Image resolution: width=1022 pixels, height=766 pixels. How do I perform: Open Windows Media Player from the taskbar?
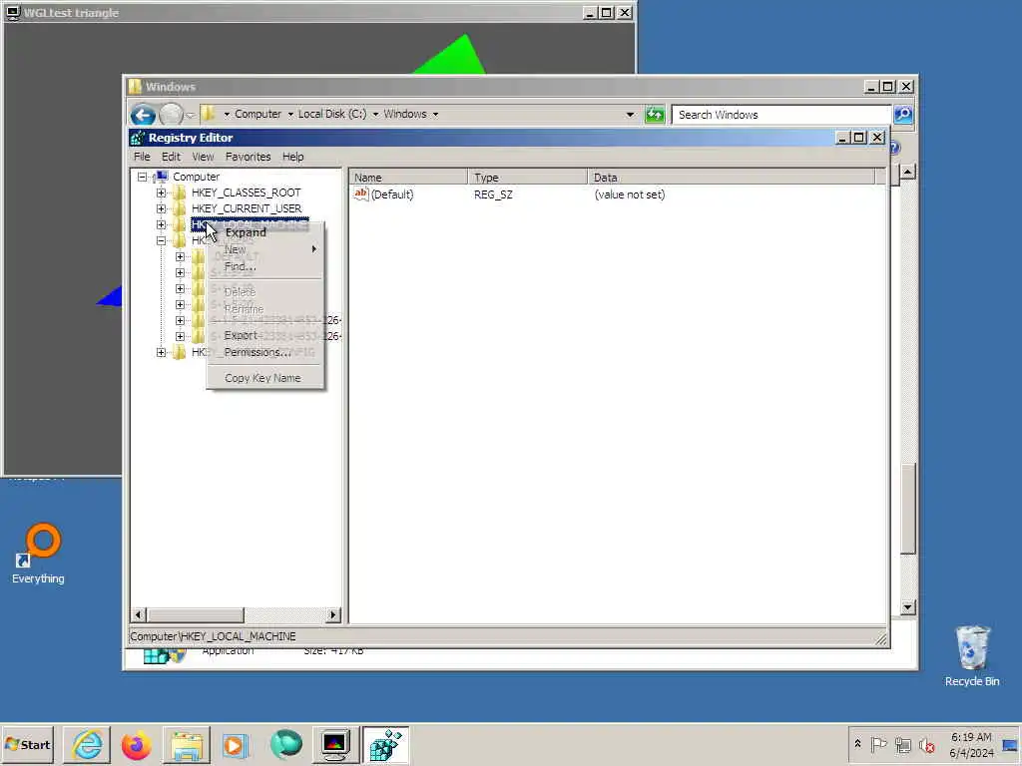(236, 745)
